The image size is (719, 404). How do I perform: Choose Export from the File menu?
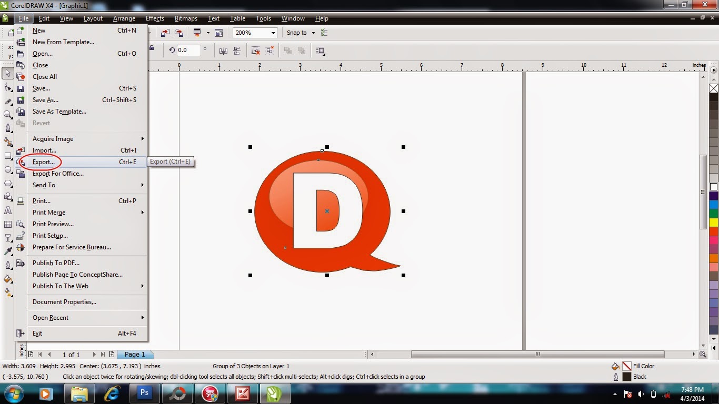click(x=44, y=162)
